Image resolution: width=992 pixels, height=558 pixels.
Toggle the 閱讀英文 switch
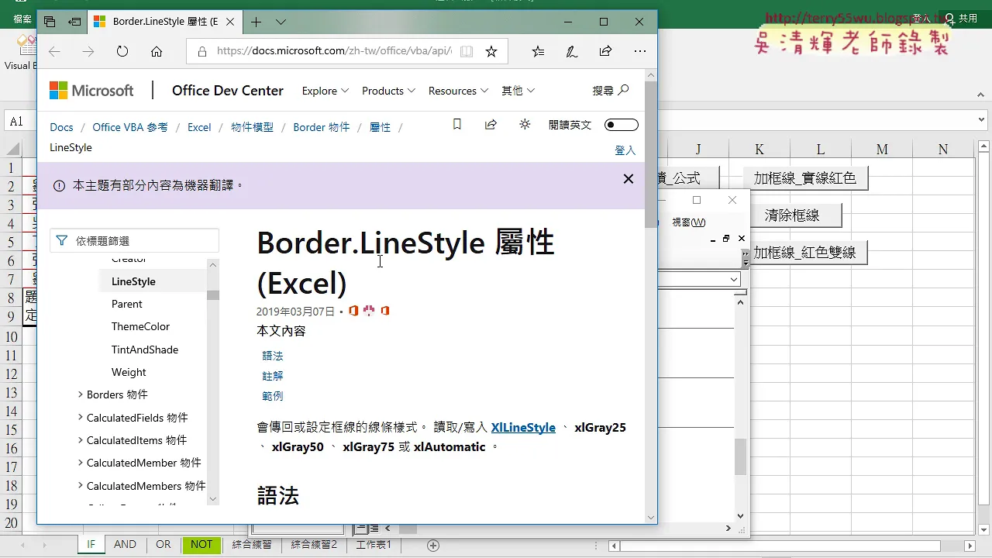coord(622,125)
